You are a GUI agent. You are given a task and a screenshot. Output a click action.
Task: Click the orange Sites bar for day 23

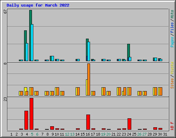coord(125,91)
